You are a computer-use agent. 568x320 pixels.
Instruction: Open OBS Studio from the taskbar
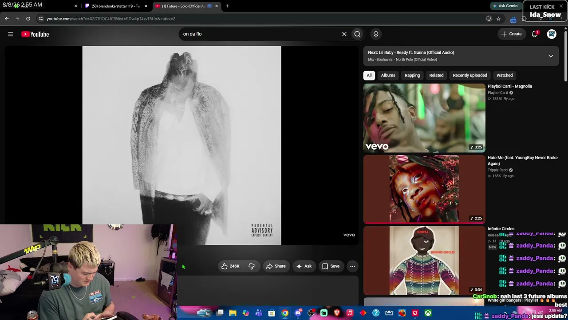tap(311, 313)
